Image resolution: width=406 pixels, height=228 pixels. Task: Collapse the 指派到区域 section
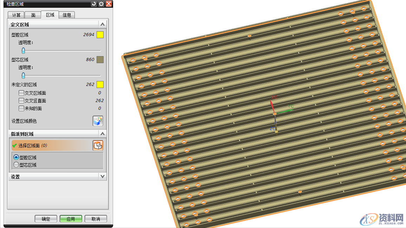(102, 134)
